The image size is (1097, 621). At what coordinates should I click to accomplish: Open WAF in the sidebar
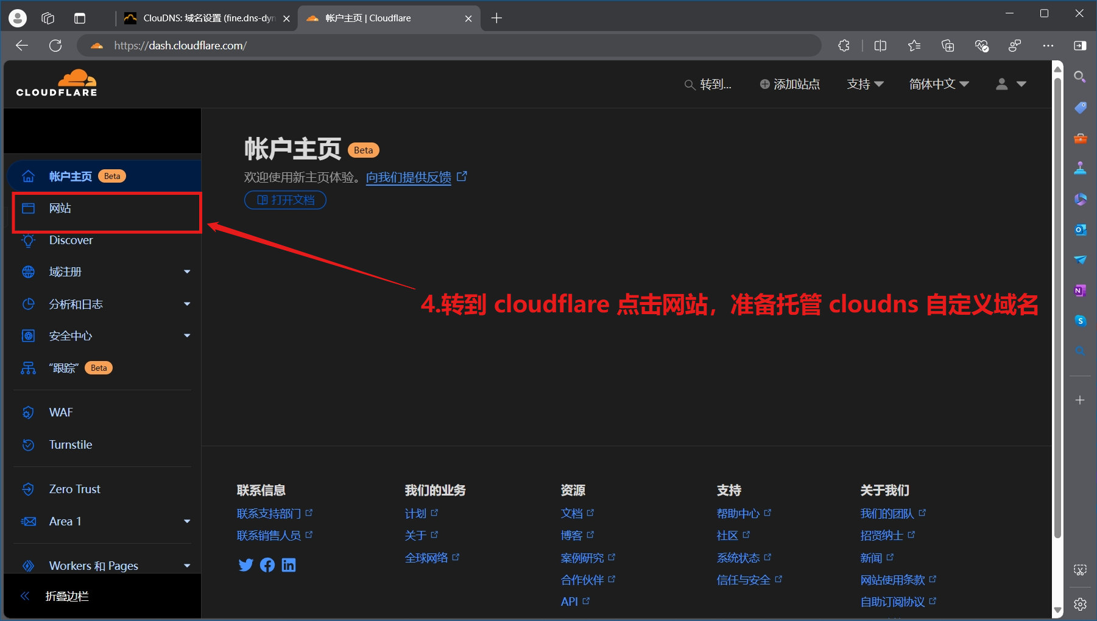[61, 412]
